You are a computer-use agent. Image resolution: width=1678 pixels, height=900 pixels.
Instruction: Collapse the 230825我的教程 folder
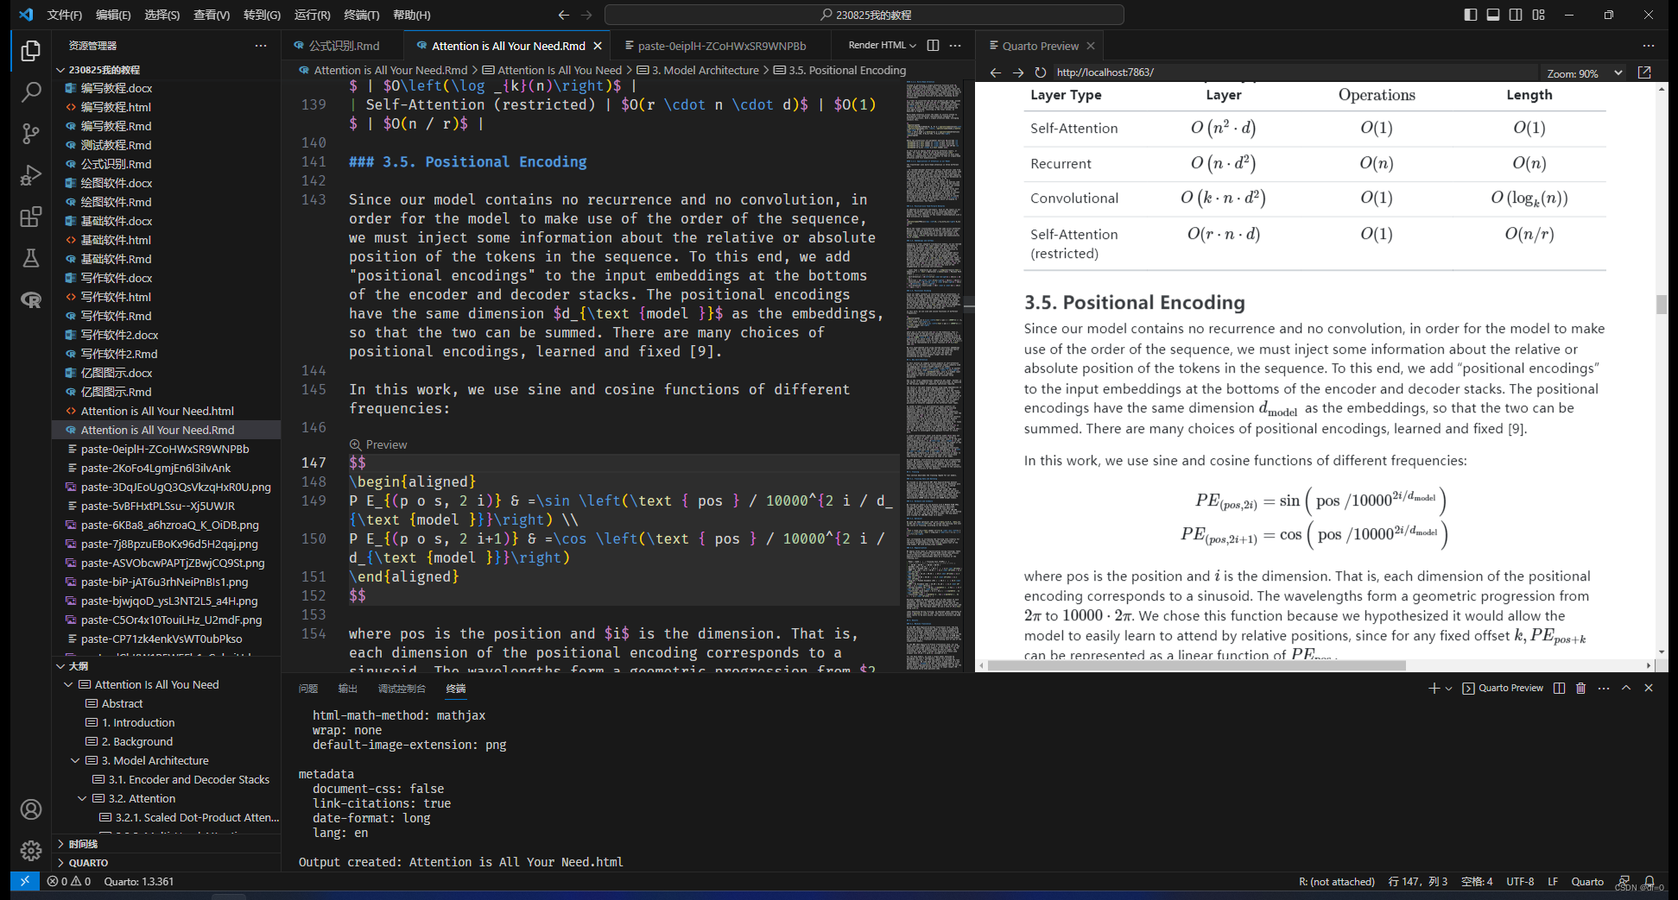[60, 70]
